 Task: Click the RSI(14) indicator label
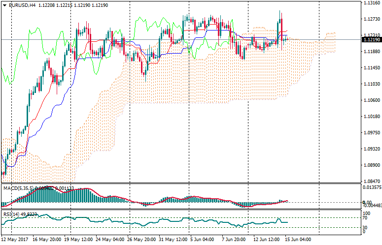(x=11, y=214)
